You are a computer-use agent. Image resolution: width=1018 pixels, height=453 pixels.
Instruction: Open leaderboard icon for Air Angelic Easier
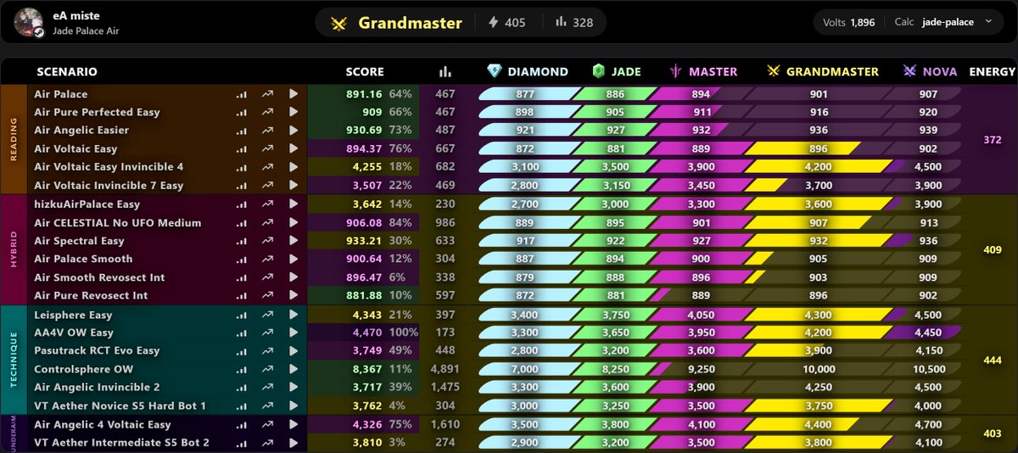[x=242, y=130]
